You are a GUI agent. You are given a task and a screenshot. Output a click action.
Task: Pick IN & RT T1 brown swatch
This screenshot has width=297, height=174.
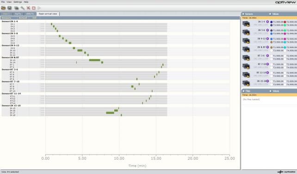pyautogui.click(x=271, y=47)
